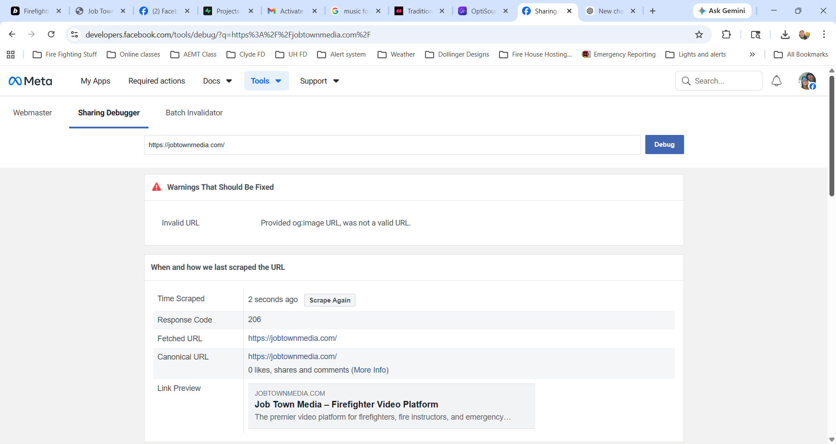
Task: Expand the Docs dropdown
Action: coord(217,81)
